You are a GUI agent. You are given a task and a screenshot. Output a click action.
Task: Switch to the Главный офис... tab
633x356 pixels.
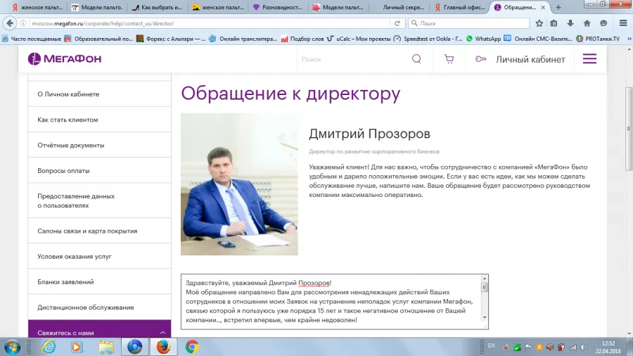[460, 7]
